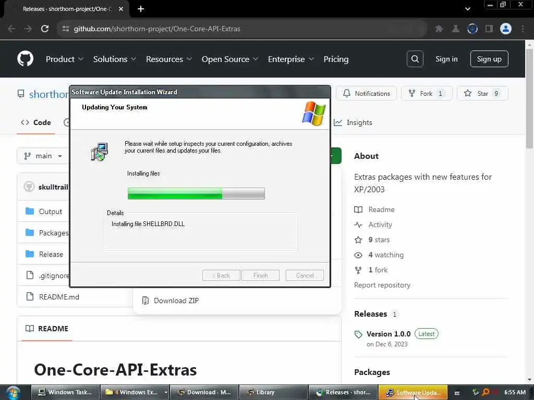Open the Chrome profile avatar icon
534x400 pixels.
click(x=505, y=29)
